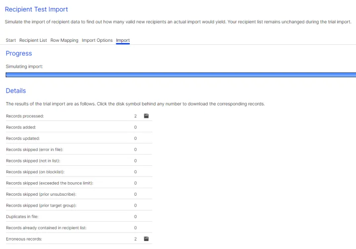356x249 pixels.
Task: Select the Import tab
Action: (x=123, y=40)
